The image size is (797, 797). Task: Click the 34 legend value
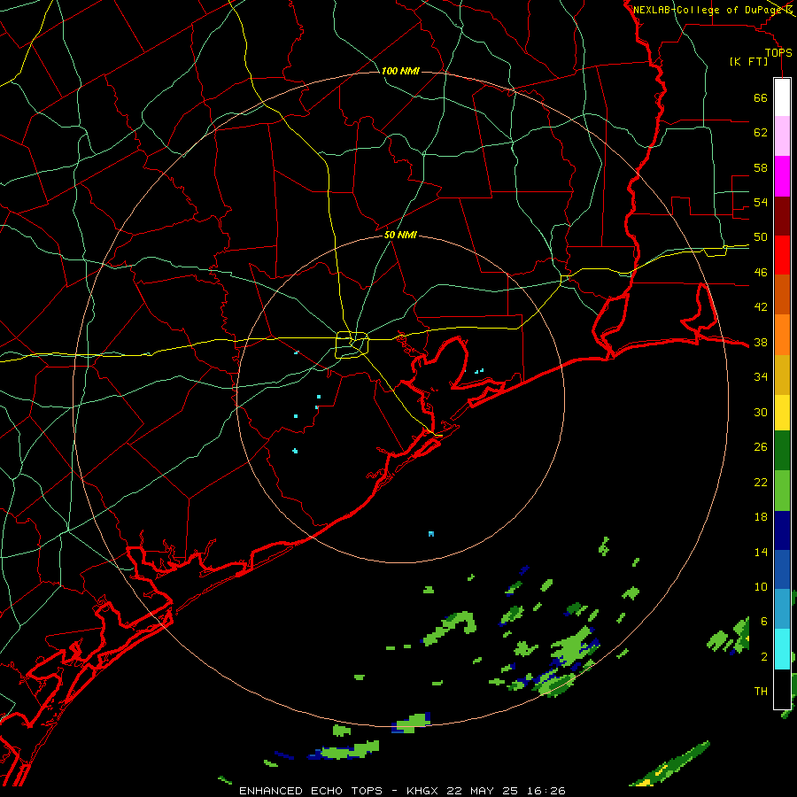pyautogui.click(x=761, y=377)
